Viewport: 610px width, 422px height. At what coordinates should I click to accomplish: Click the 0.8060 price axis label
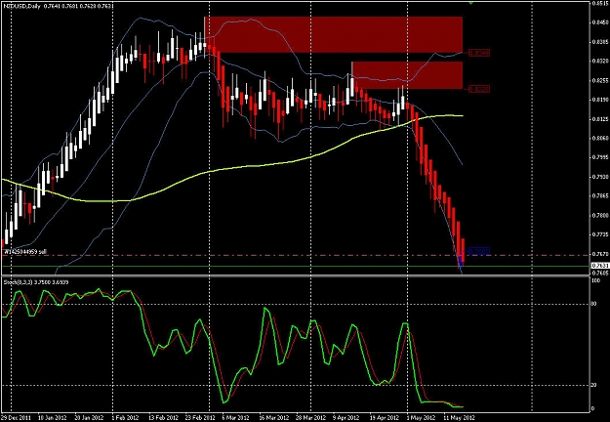tap(600, 138)
